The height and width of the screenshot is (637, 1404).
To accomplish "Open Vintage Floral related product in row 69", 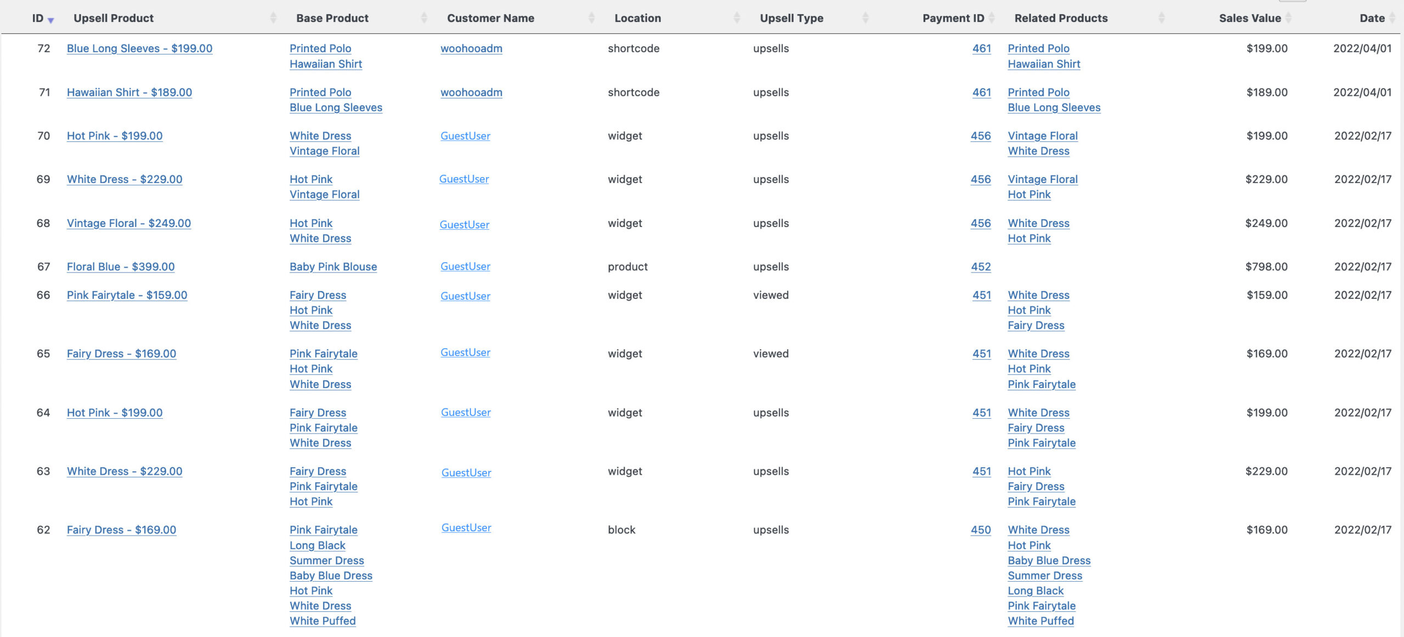I will click(1043, 179).
